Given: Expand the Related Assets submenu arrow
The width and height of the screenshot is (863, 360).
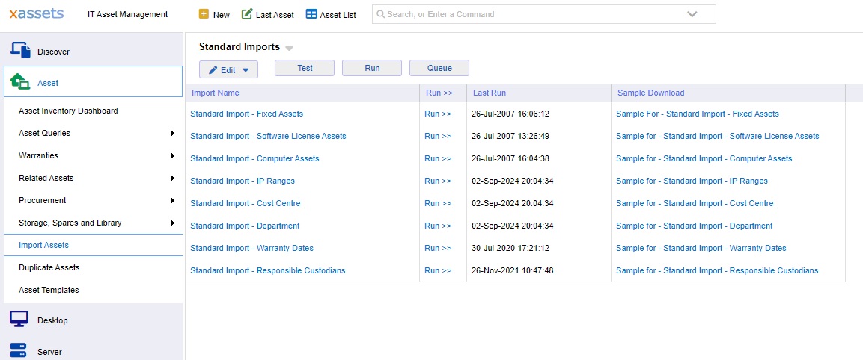Looking at the screenshot, I should point(172,178).
